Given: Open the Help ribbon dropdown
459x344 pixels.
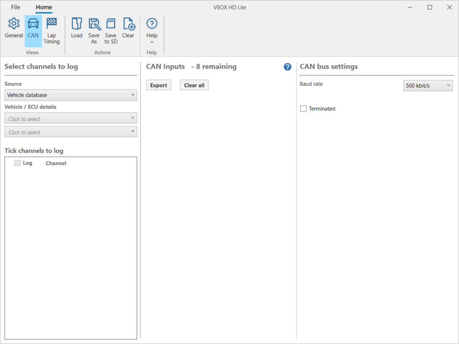Looking at the screenshot, I should pos(152,31).
